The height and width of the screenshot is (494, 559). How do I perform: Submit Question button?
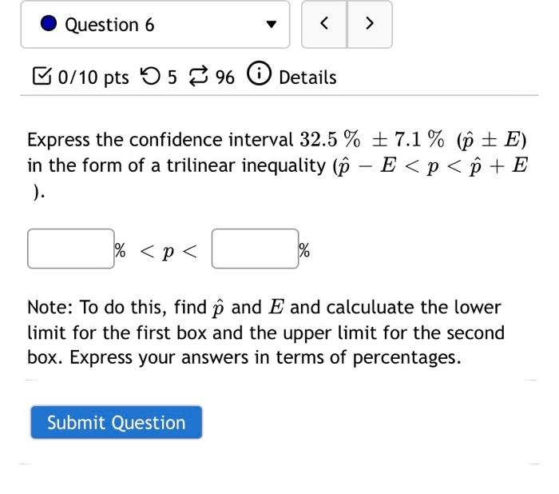pyautogui.click(x=117, y=422)
